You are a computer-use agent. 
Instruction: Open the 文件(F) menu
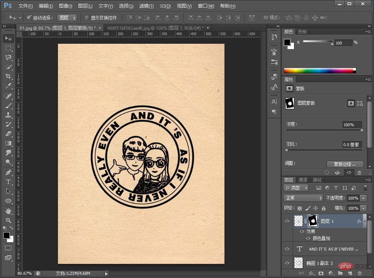tap(25, 6)
